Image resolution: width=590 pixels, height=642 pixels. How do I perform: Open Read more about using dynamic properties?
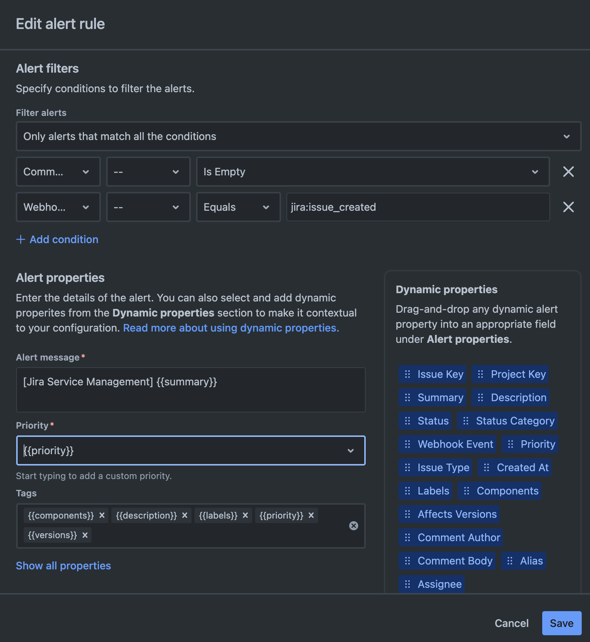tap(231, 328)
